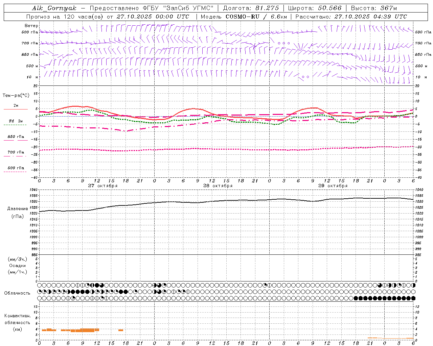433x346 pixels.
Task: Click the solid red line sample under "2м"
Action: [x=16, y=109]
